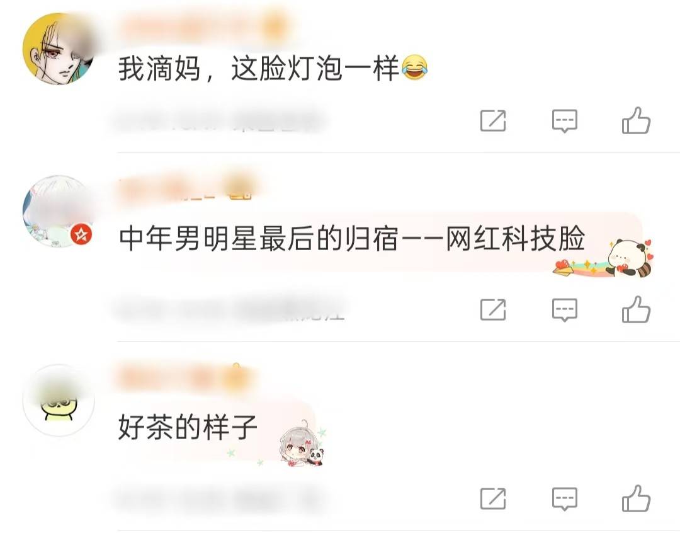The width and height of the screenshot is (680, 533).
Task: Open comment text 好茶的样子
Action: pos(188,427)
